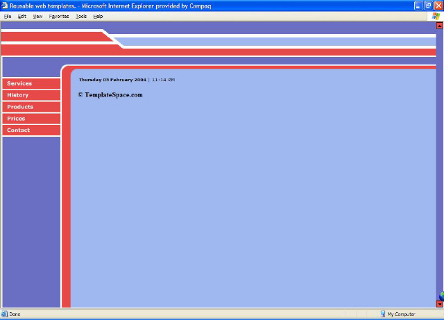The width and height of the screenshot is (444, 320).
Task: Open the History navigation link
Action: [x=18, y=95]
